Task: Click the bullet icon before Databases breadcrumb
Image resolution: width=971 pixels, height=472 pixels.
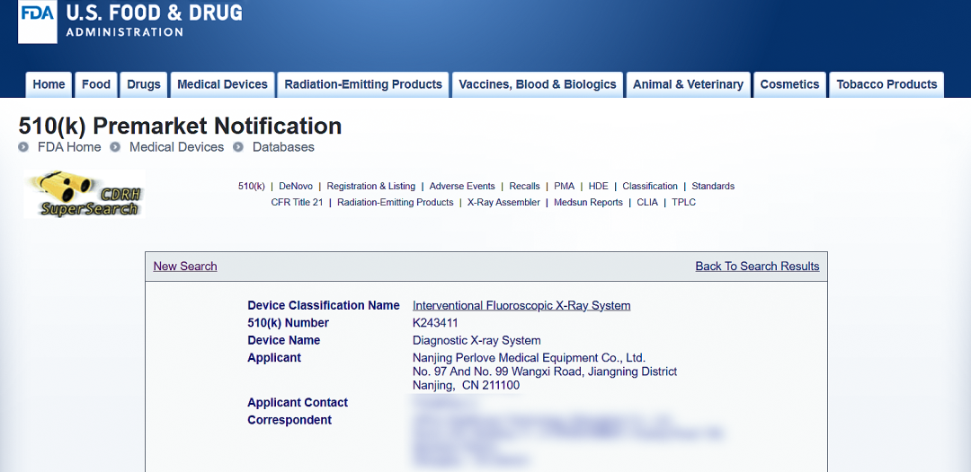Action: 238,147
